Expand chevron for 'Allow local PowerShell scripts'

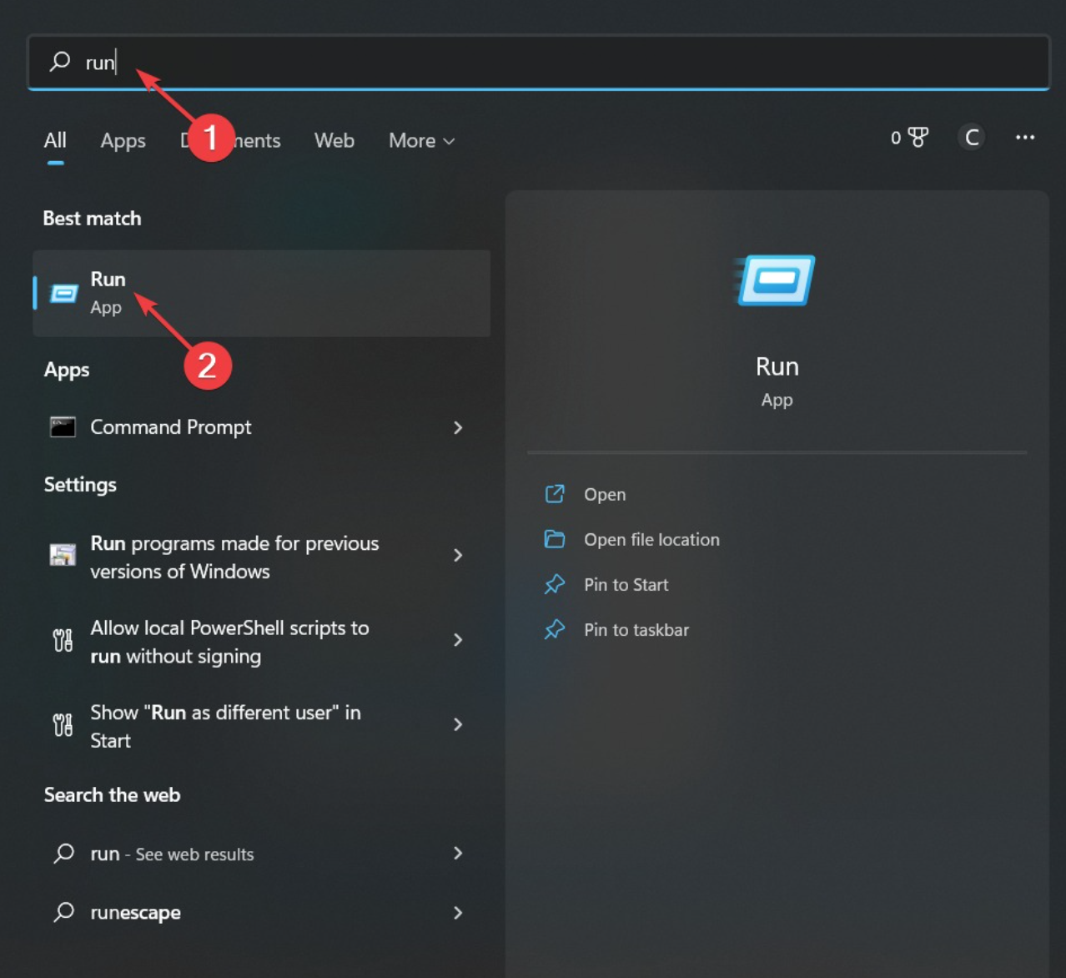coord(458,640)
